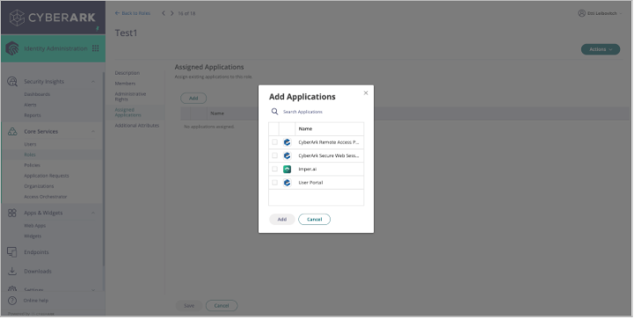Image resolution: width=634 pixels, height=320 pixels.
Task: Open Users in the sidebar
Action: [x=30, y=144]
